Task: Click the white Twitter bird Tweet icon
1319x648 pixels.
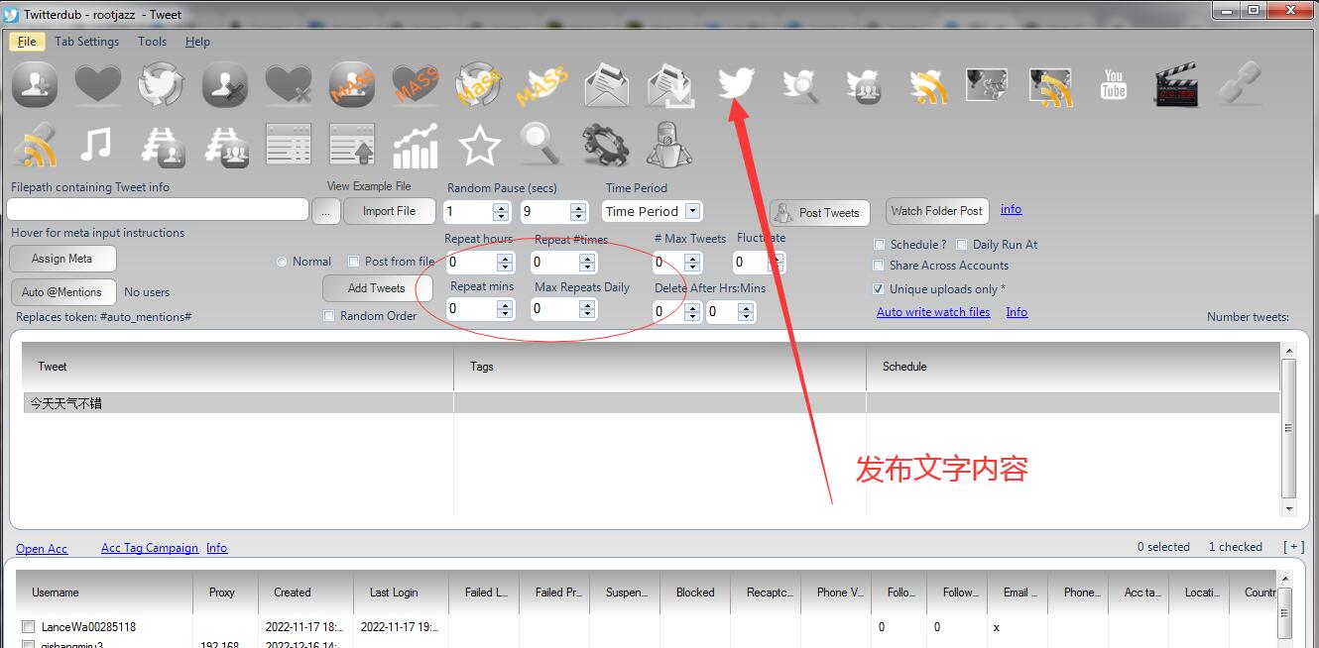Action: point(735,85)
